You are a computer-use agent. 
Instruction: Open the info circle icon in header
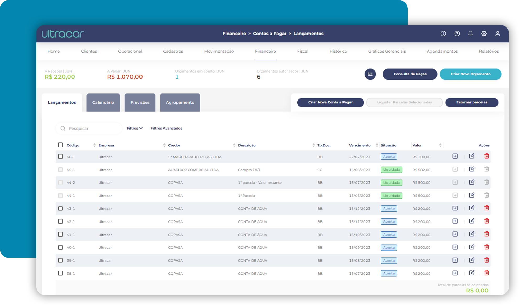click(x=443, y=34)
